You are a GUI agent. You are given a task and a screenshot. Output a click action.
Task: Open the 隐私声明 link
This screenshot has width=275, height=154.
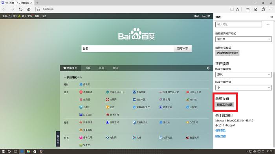(220, 136)
